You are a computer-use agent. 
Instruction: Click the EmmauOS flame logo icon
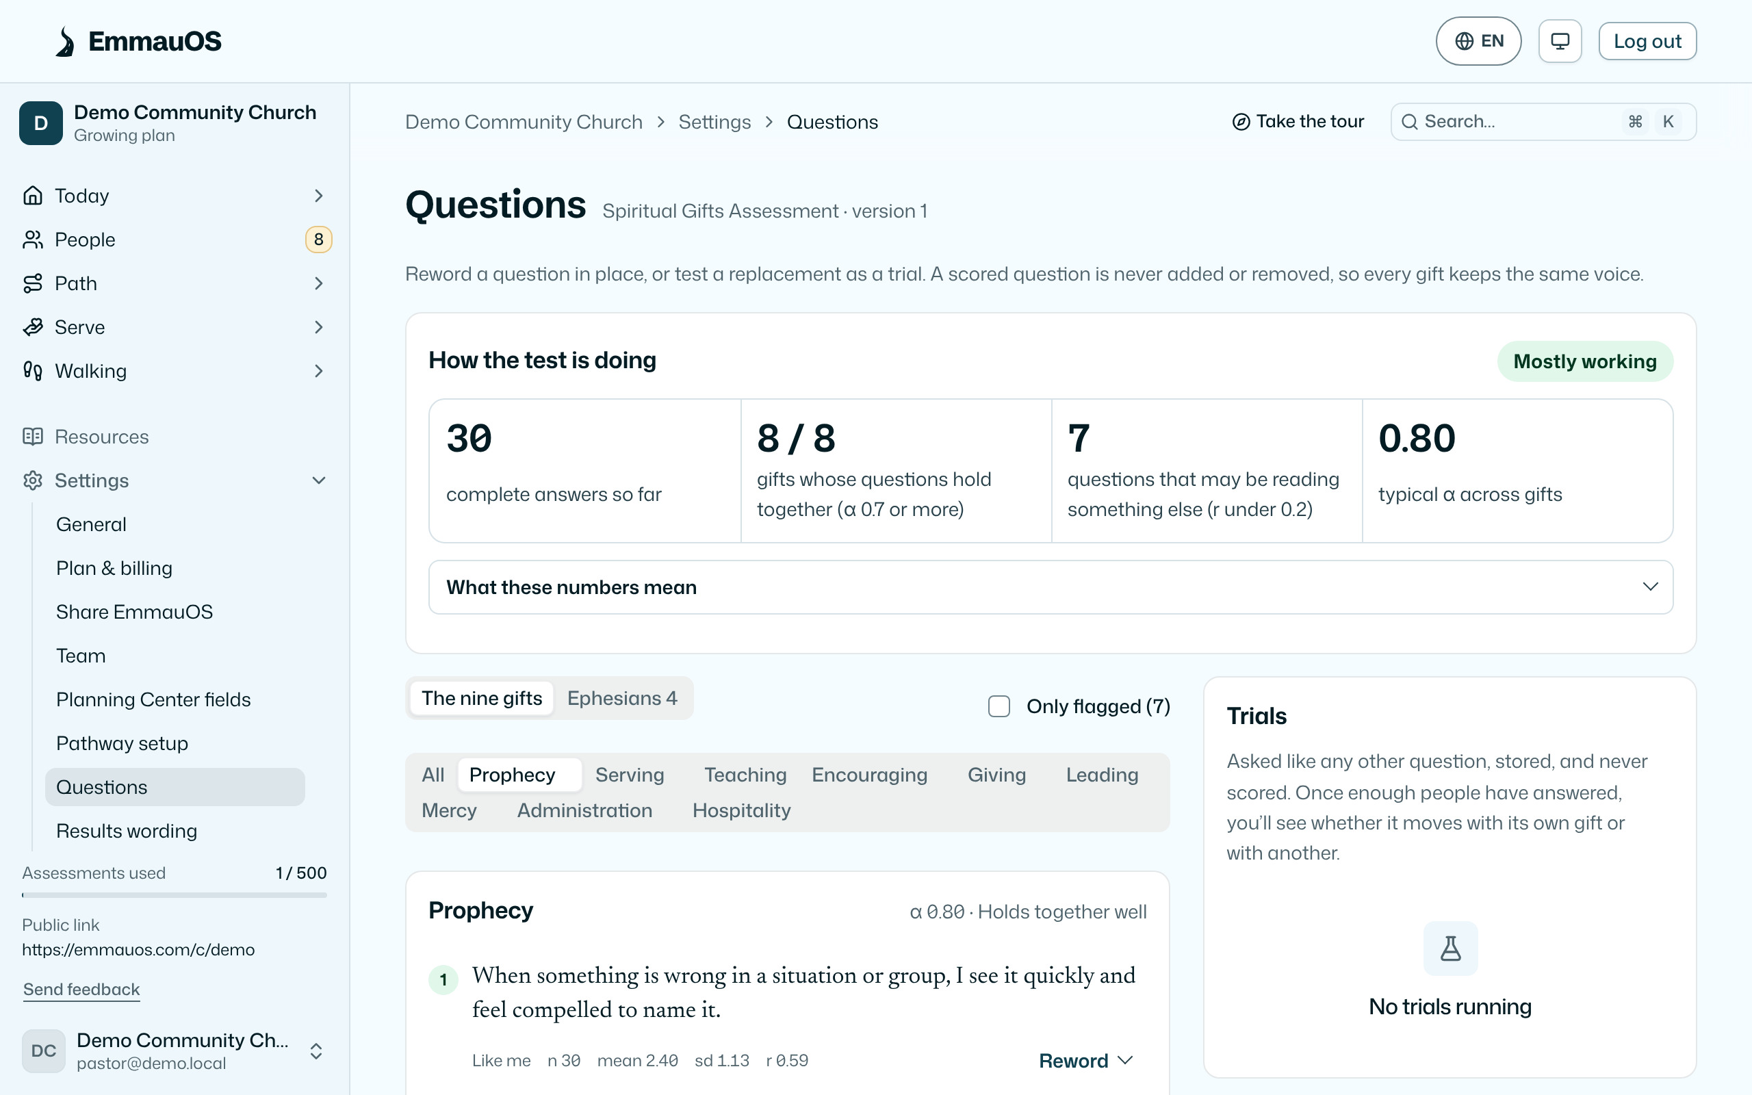(x=65, y=41)
